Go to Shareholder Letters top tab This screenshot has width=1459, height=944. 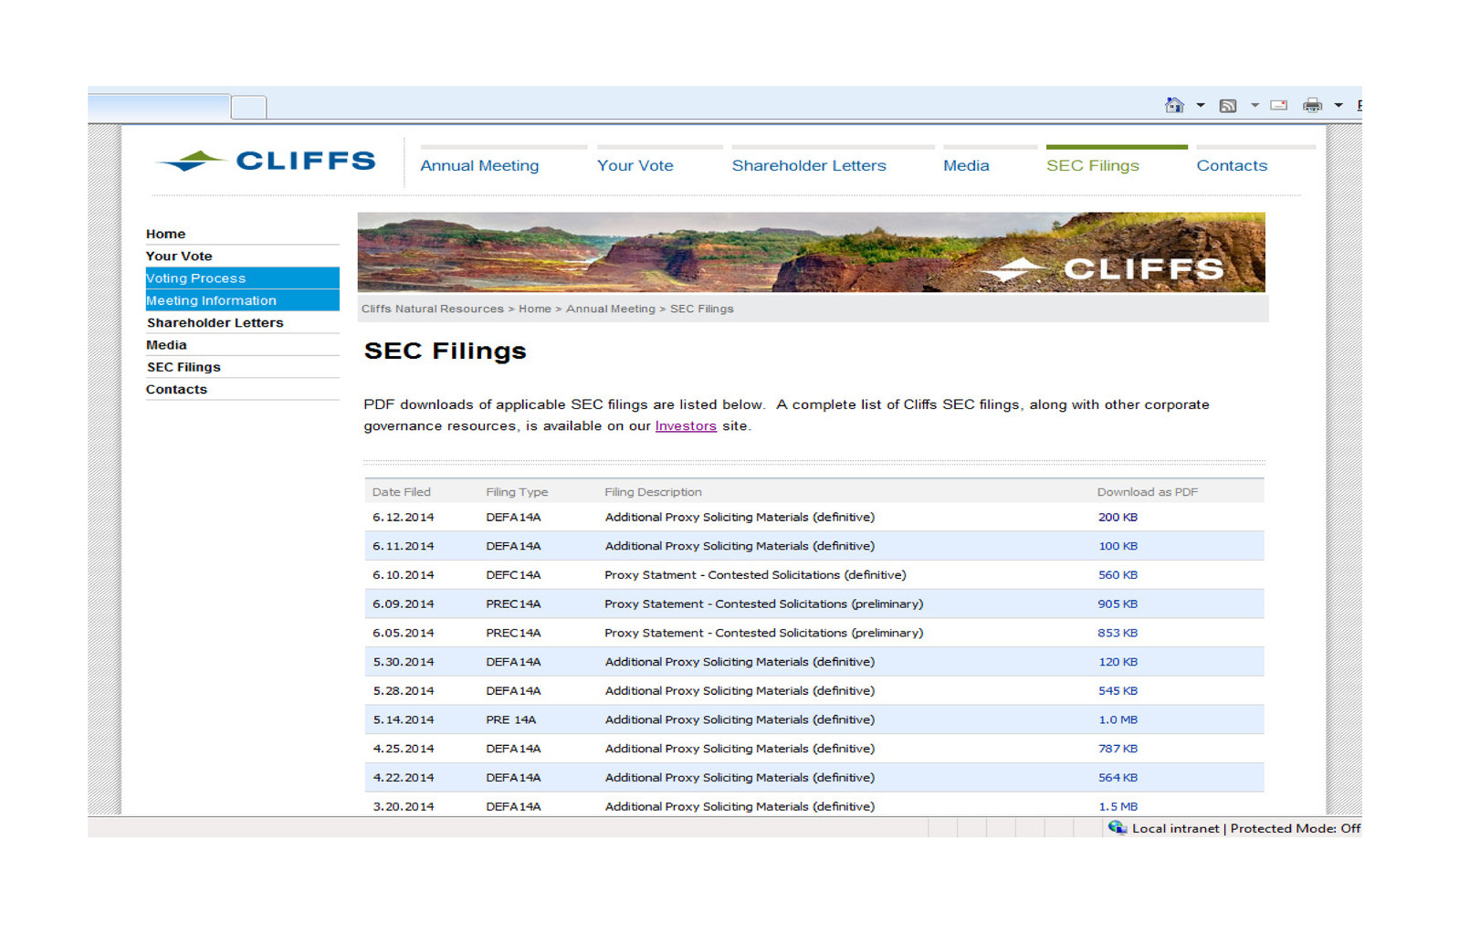[809, 165]
